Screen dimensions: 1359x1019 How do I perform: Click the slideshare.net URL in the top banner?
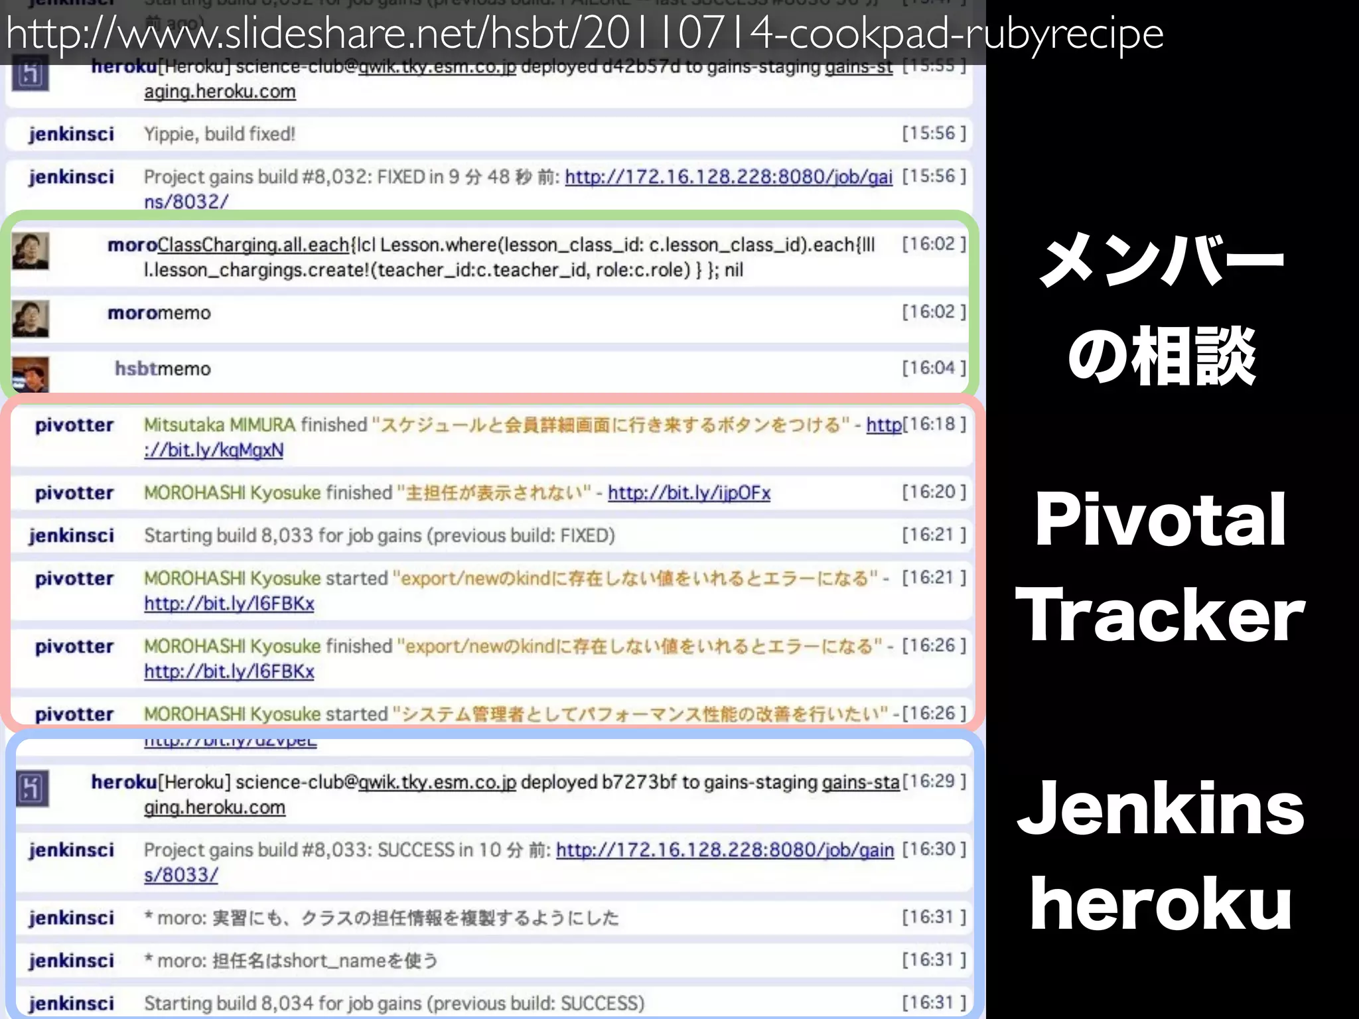585,33
